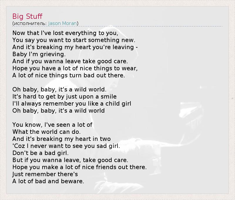Click the line 'You say you want to start something new'
This screenshot has width=235, height=200.
click(x=74, y=40)
